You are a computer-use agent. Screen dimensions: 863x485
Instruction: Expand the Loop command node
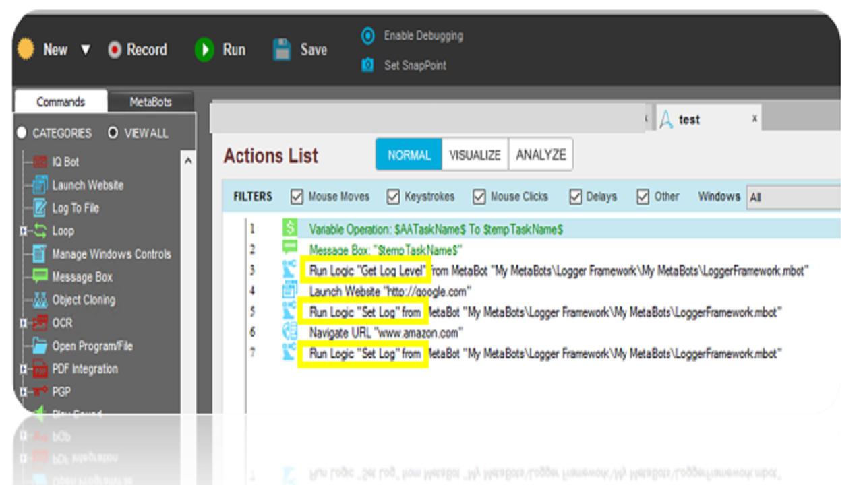point(24,231)
